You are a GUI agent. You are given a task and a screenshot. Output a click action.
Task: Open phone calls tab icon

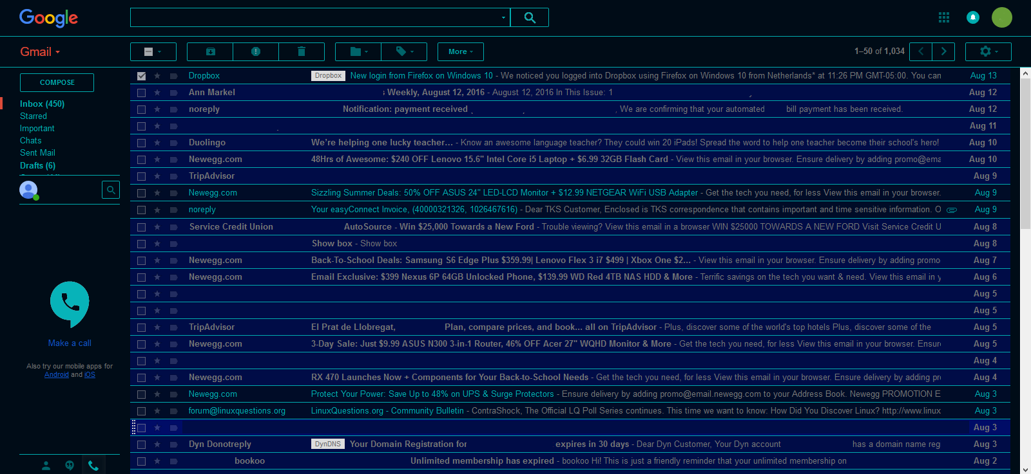tap(93, 466)
